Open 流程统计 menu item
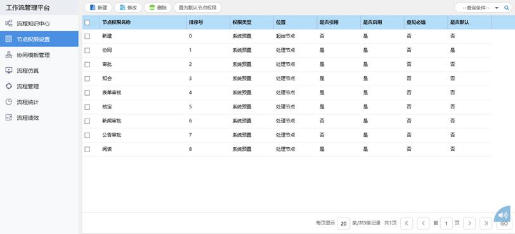This screenshot has height=234, width=515. (39, 101)
